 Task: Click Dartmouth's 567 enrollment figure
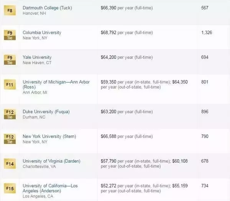[205, 8]
